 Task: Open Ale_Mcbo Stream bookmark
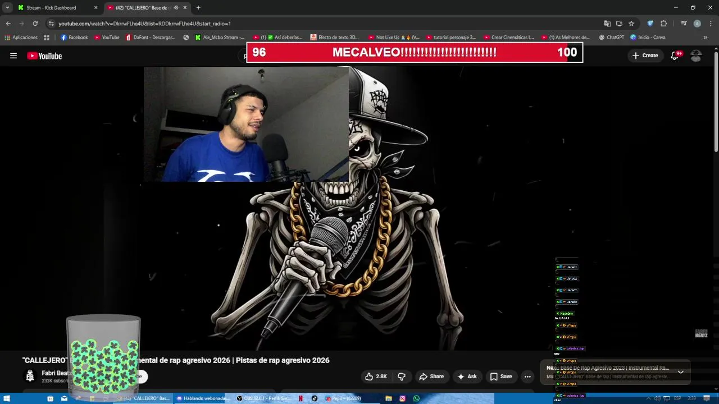(220, 38)
